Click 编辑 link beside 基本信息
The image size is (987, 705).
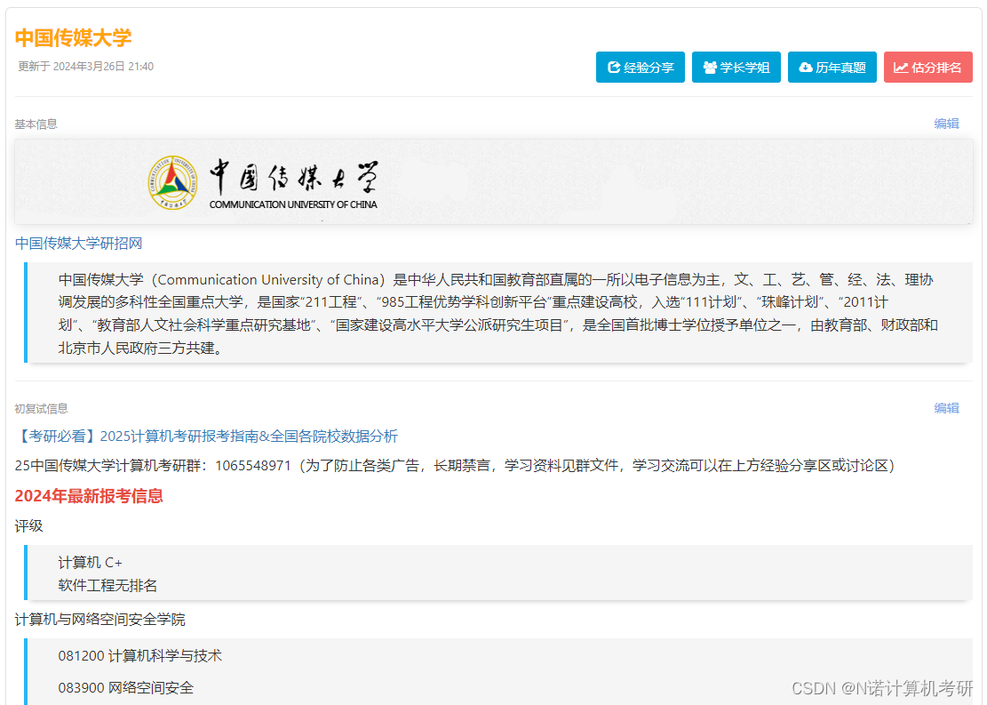click(x=946, y=124)
